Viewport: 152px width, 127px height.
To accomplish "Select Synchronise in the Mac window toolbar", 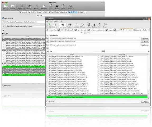I will (21, 7).
